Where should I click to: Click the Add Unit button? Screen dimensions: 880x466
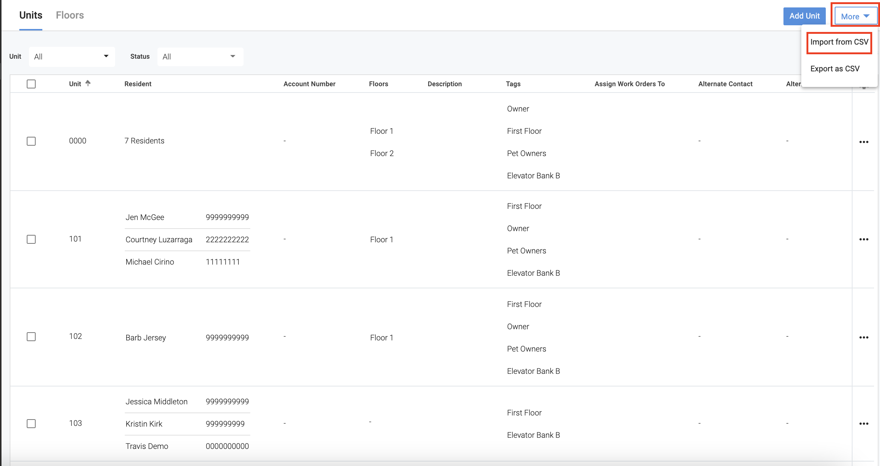[804, 16]
